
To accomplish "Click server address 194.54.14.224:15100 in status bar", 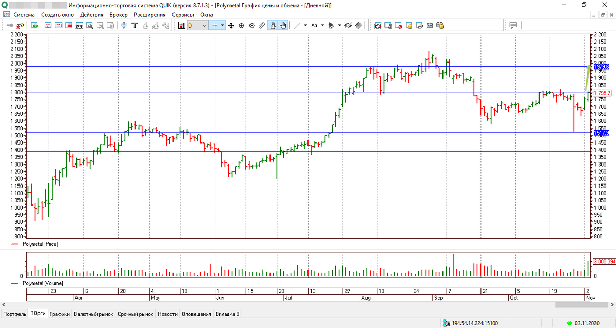I will (474, 323).
